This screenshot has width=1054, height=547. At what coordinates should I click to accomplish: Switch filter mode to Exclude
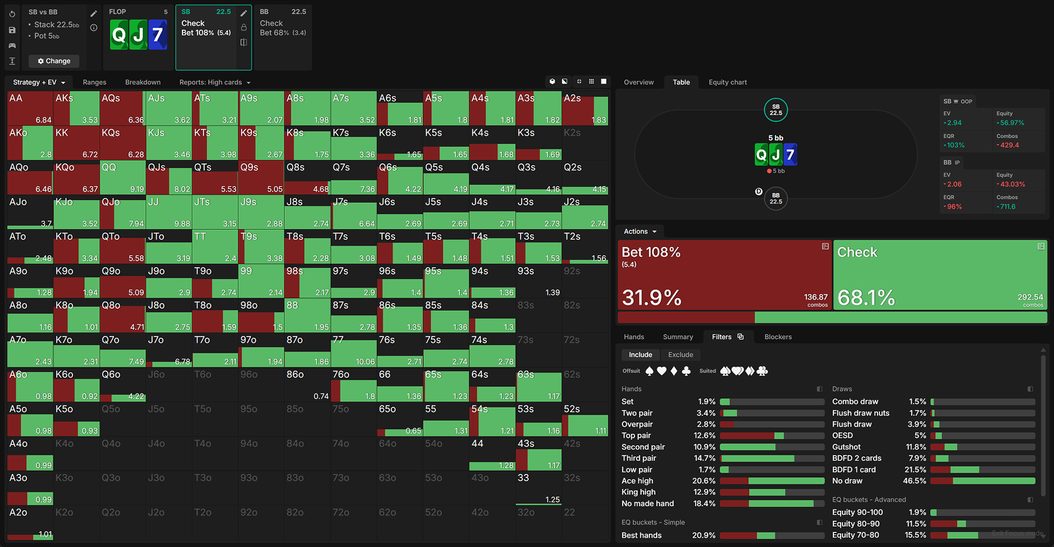click(680, 355)
